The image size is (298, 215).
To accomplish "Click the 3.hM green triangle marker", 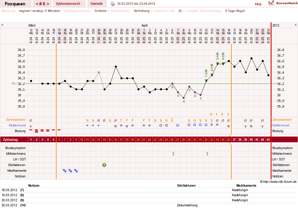I will tap(218, 64).
